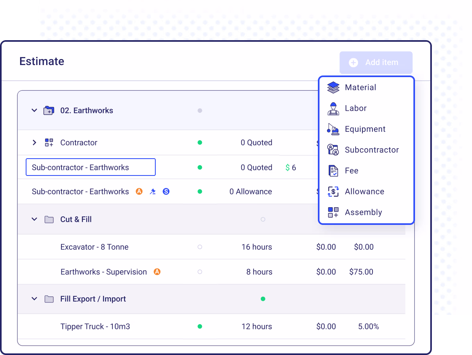Screen dimensions: 472x355
Task: Click the Contractor assembly icon
Action: pyautogui.click(x=49, y=143)
